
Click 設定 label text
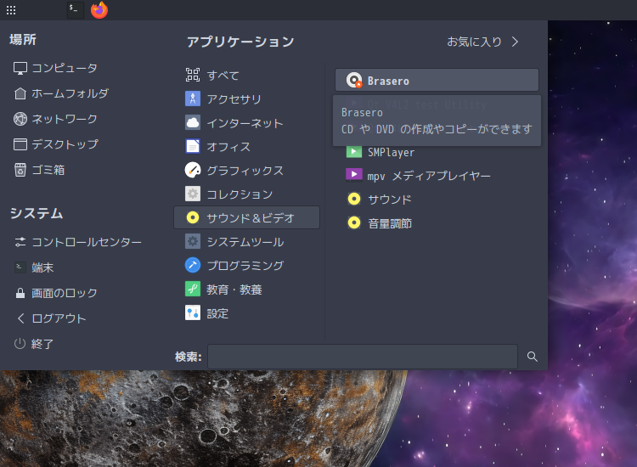[x=217, y=313]
